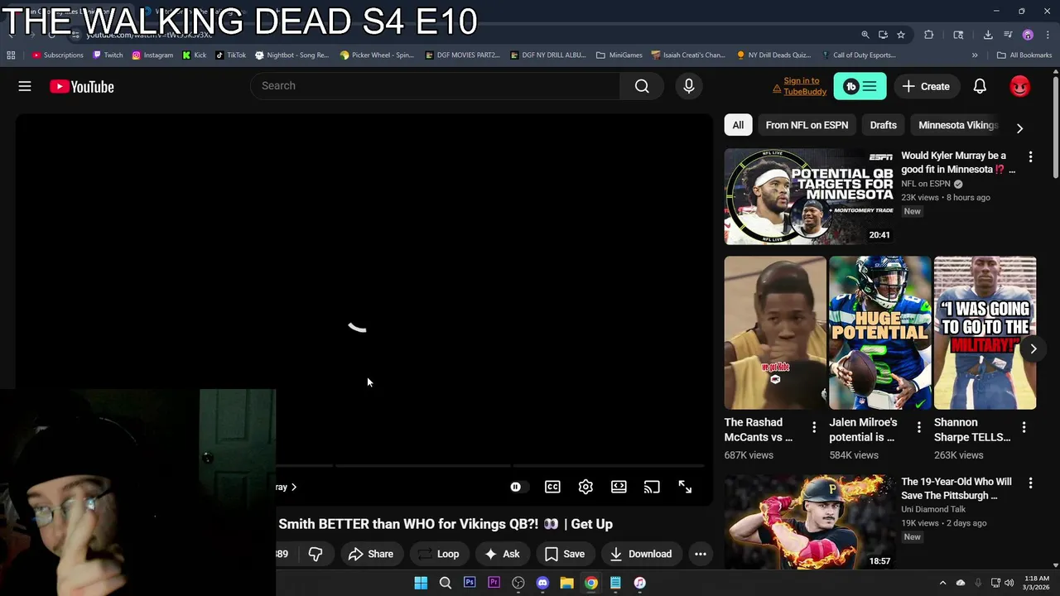This screenshot has width=1060, height=596.
Task: Open Chrome extensions puzzle icon
Action: tap(928, 35)
